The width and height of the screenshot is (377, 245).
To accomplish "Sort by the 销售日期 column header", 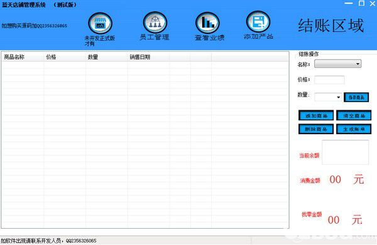I will click(x=148, y=57).
